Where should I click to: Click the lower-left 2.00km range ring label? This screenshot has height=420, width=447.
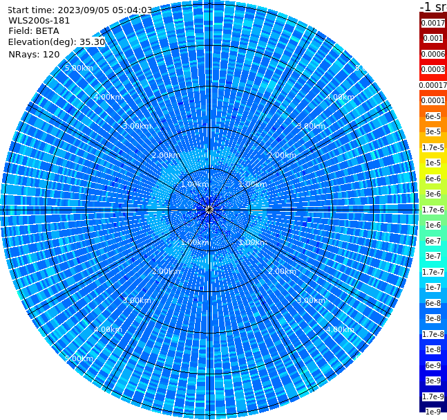point(166,271)
